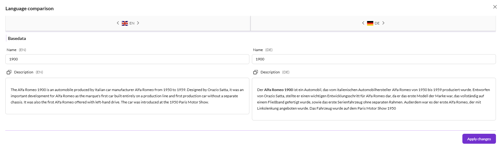Focus the Name (EN) input field
500x148 pixels.
pyautogui.click(x=127, y=59)
